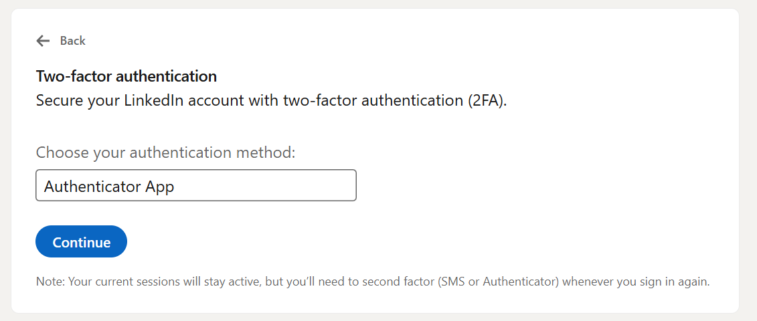Screen dimensions: 757x321
Task: Open the authentication method dropdown
Action: click(195, 185)
